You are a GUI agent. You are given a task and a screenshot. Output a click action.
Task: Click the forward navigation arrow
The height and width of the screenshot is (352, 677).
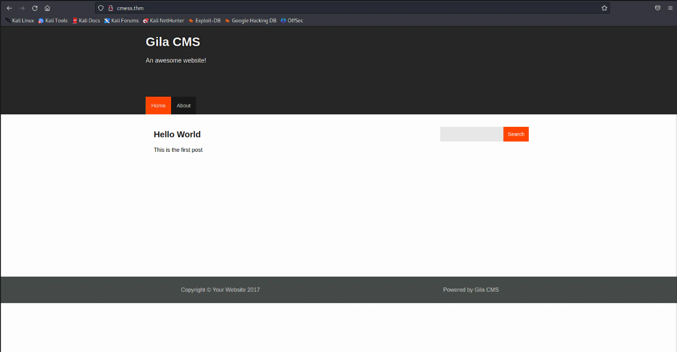[22, 8]
